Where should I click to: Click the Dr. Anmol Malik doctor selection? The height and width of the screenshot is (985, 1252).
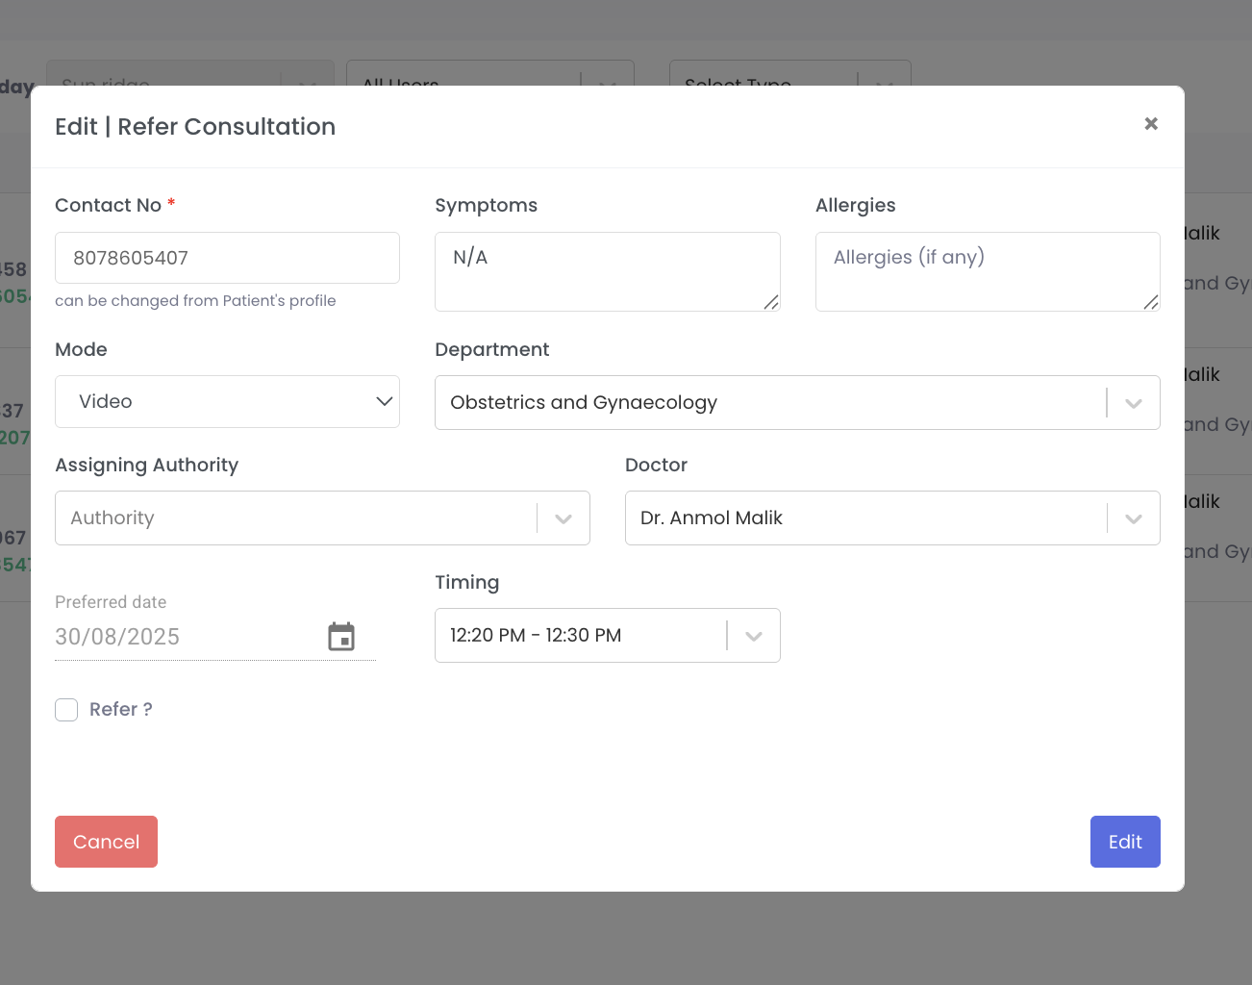pyautogui.click(x=712, y=518)
